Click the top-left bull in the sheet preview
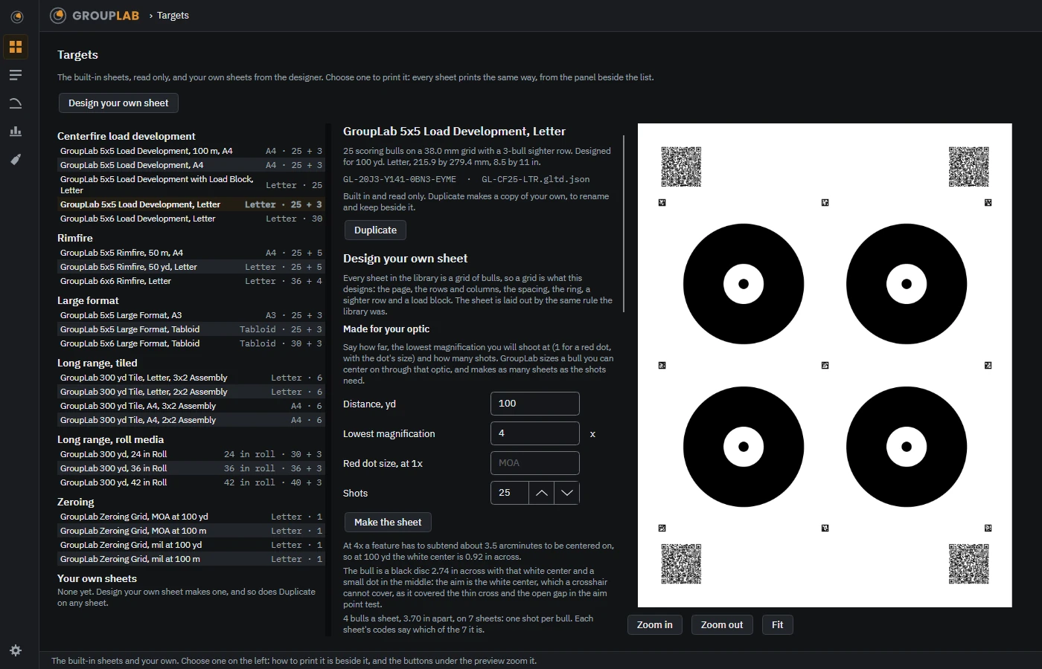1042x669 pixels. [744, 284]
